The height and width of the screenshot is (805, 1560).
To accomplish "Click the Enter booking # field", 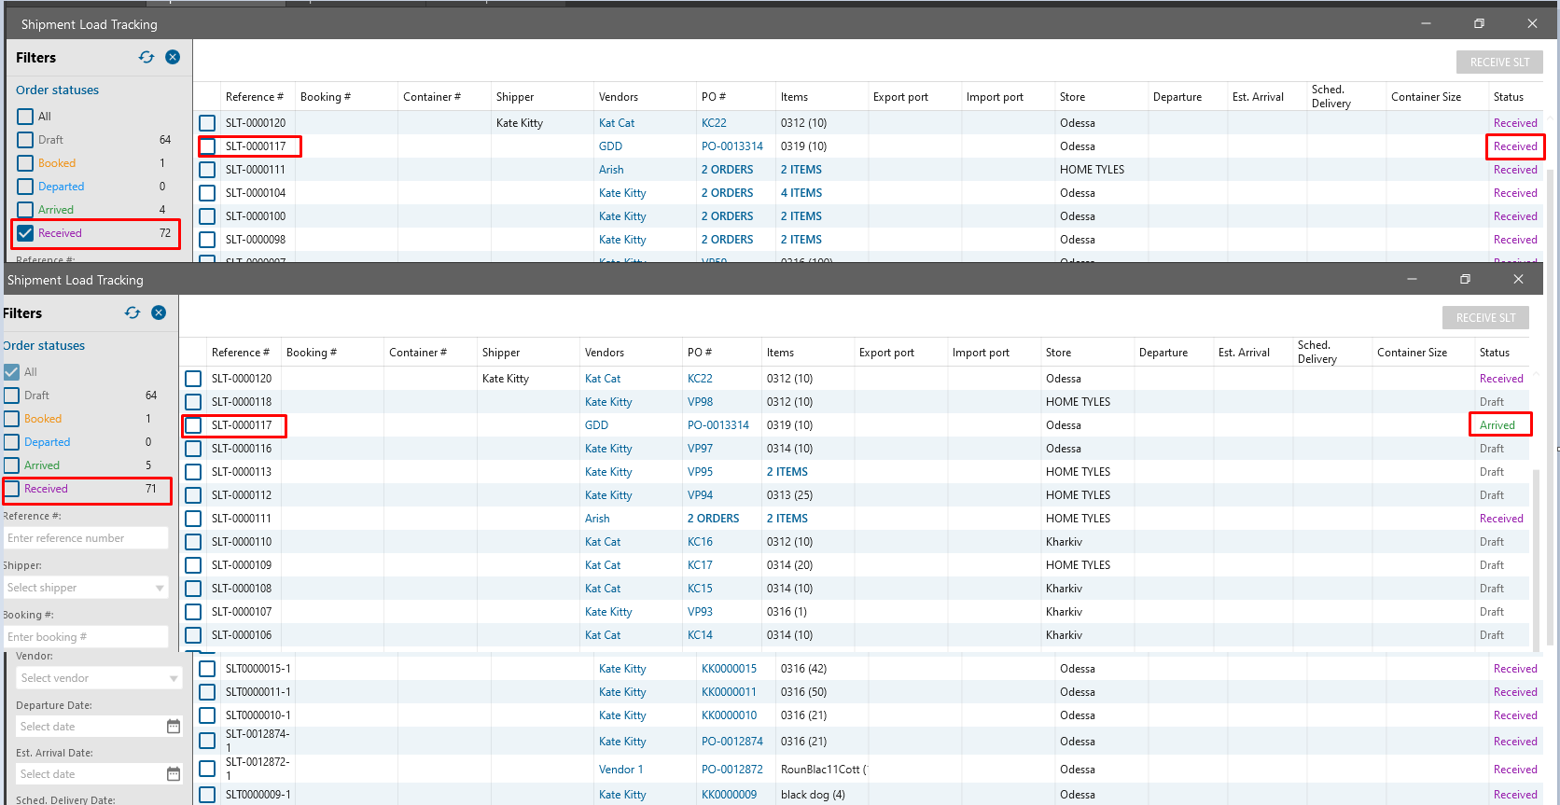I will point(86,637).
